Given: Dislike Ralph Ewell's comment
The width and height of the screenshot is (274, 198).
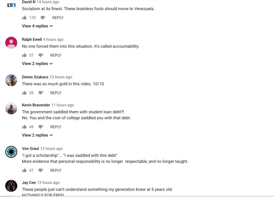Looking at the screenshot, I should pyautogui.click(x=41, y=55).
